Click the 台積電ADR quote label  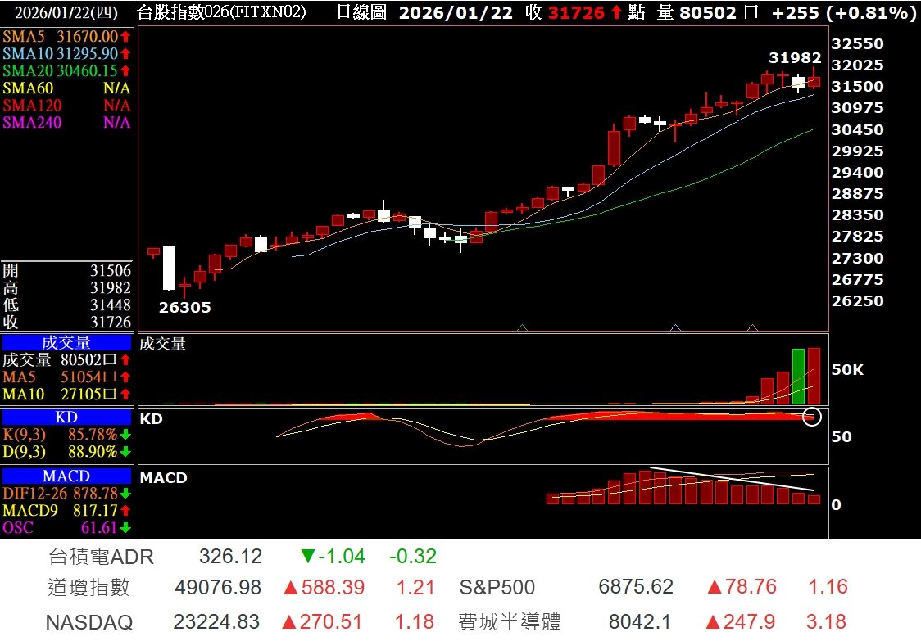tap(101, 556)
